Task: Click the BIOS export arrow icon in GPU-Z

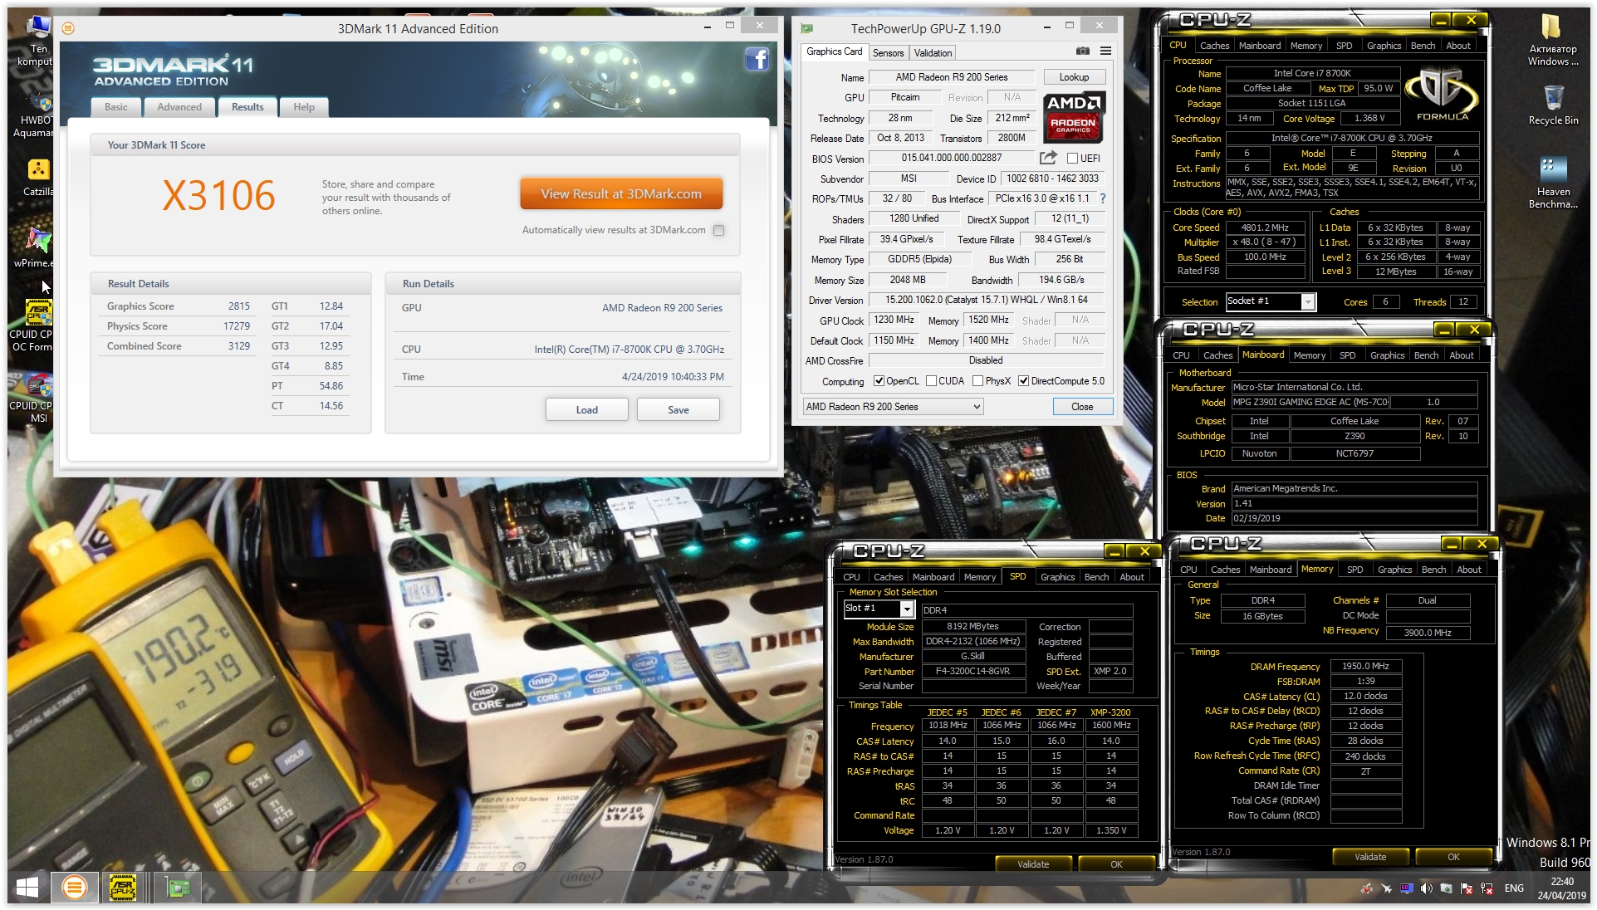Action: [x=1048, y=158]
